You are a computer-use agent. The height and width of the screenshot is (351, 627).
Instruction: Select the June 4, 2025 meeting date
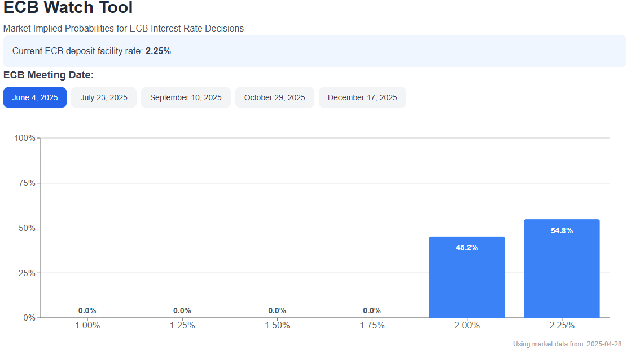click(x=35, y=97)
